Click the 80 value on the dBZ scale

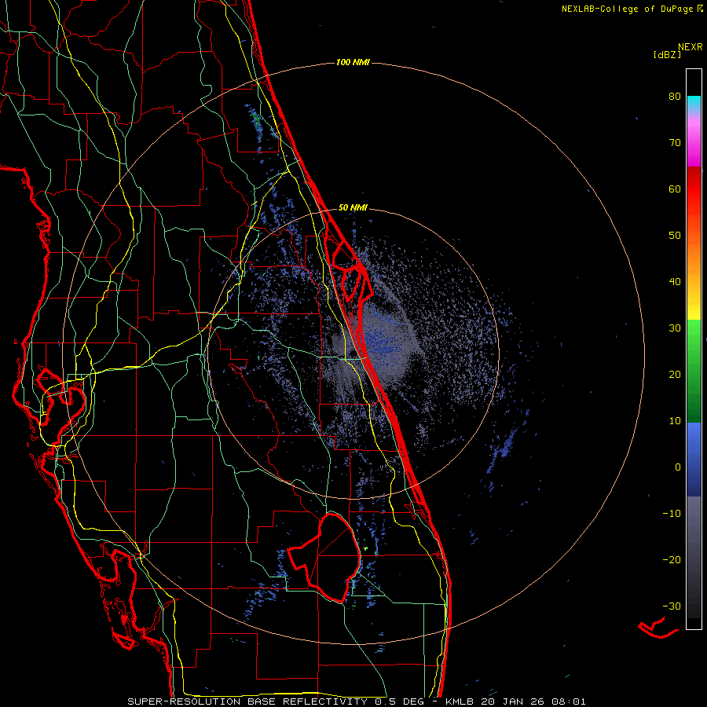pyautogui.click(x=675, y=97)
